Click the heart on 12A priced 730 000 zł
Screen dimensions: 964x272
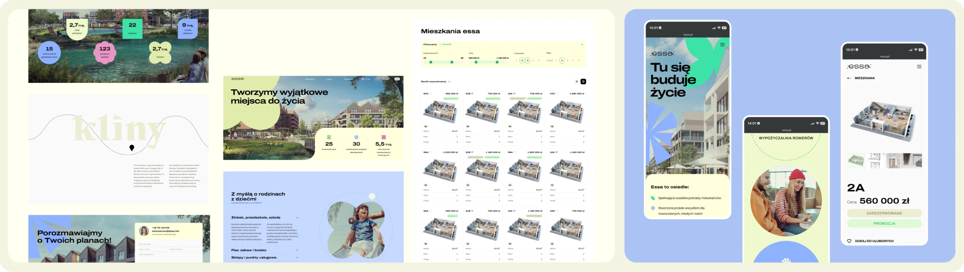[x=514, y=93]
